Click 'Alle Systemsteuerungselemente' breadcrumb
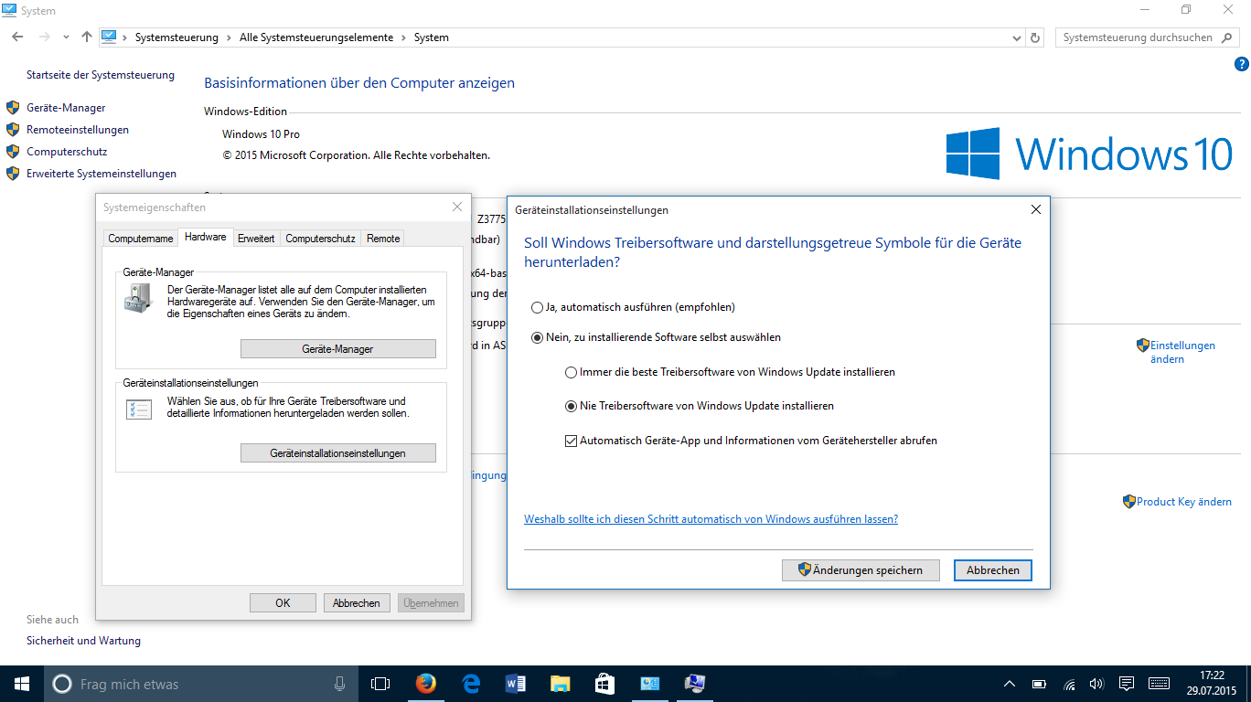Image resolution: width=1251 pixels, height=702 pixels. pos(316,37)
